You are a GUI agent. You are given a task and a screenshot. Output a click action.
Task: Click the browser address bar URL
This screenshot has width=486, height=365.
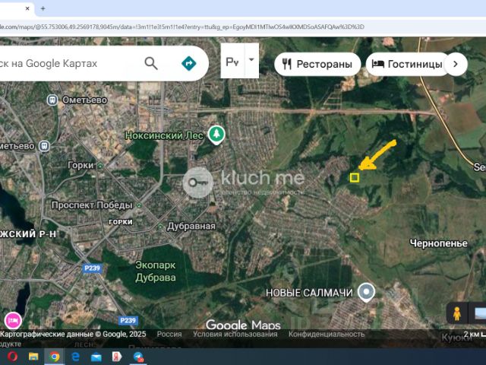click(x=182, y=27)
